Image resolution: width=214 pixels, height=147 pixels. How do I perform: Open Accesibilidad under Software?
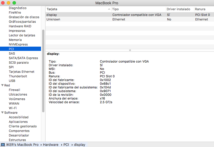coord(18,117)
